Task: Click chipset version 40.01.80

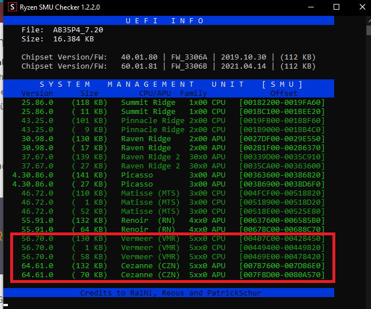Action: 139,57
